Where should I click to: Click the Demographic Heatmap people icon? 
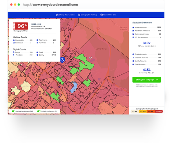pyautogui.click(x=79, y=15)
